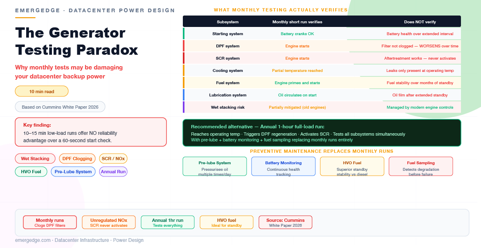Click 'Fuel stability over months of standby'
Viewport: 481px width, 248px height.
420,83
